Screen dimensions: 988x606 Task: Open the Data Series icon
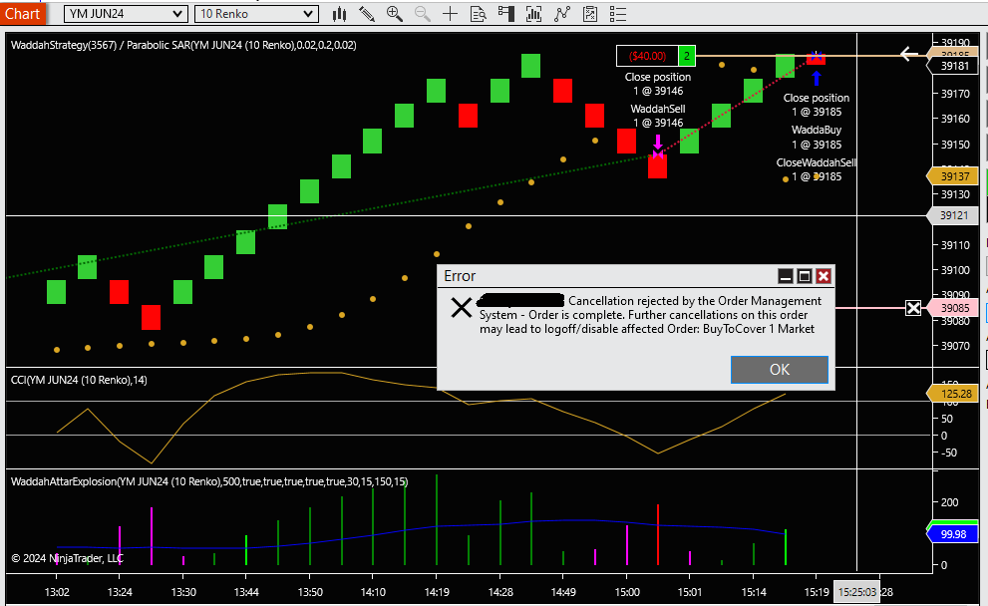(x=533, y=14)
